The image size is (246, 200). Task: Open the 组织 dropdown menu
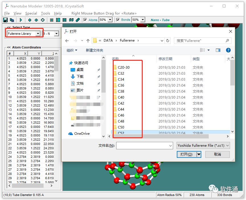(72, 50)
